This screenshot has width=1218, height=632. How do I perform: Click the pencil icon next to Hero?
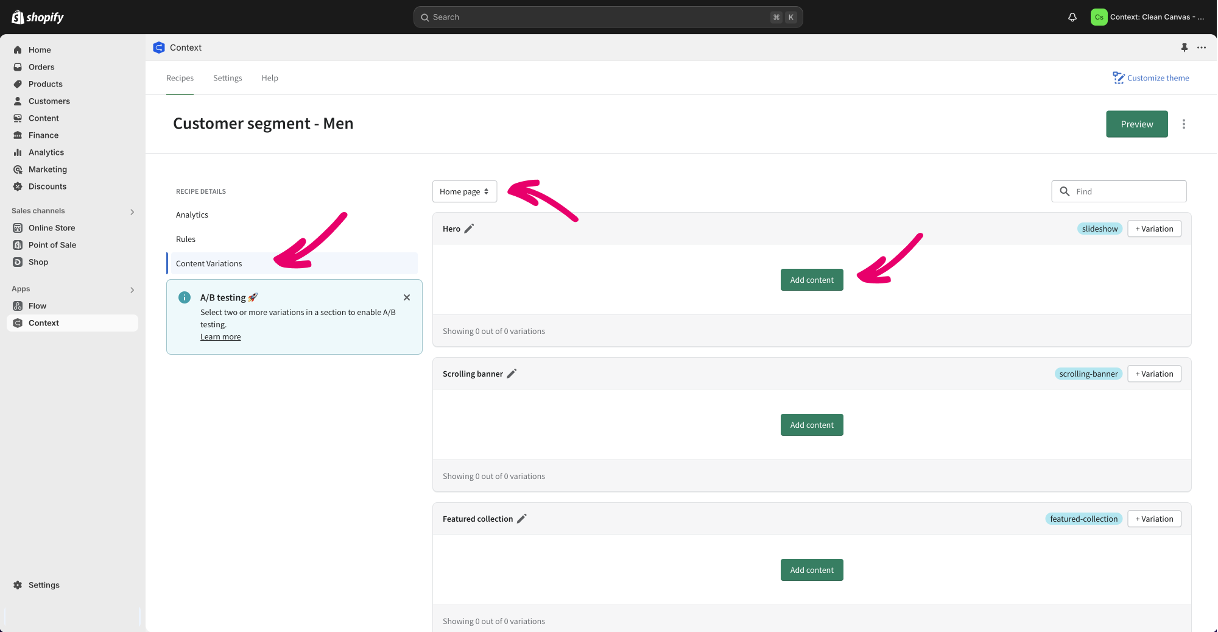[x=469, y=229]
